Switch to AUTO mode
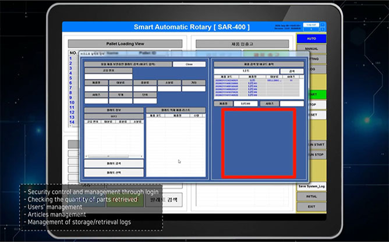Screen dimensions: 389x242 pos(312,38)
